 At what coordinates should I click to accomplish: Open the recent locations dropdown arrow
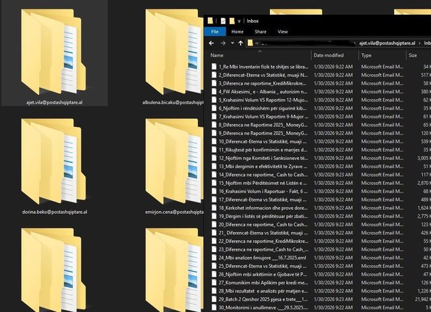(232, 44)
